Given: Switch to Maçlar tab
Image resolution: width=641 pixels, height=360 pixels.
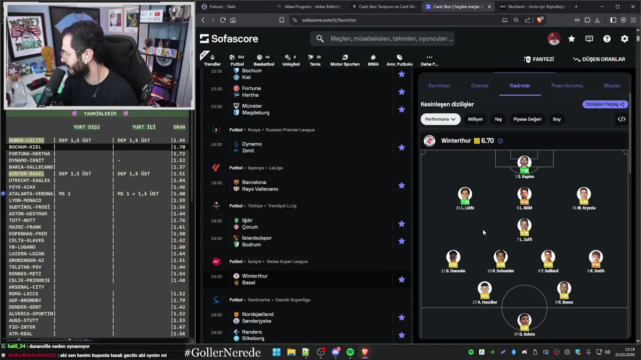Looking at the screenshot, I should pyautogui.click(x=612, y=85).
